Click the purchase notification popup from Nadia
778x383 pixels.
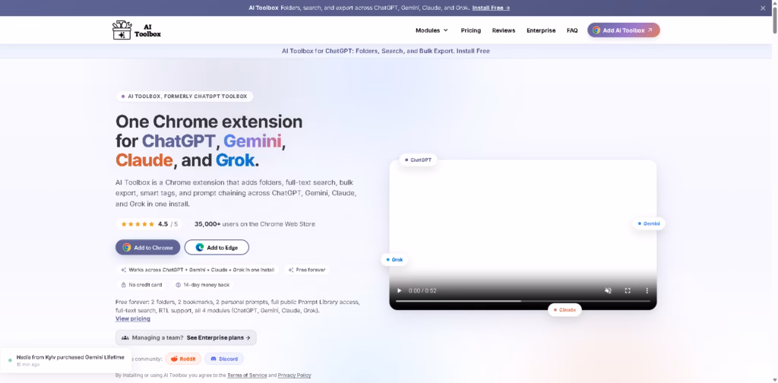pyautogui.click(x=65, y=360)
